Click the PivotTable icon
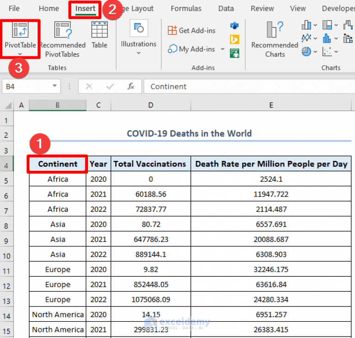Screen dimensions: 355x338 pos(20,30)
